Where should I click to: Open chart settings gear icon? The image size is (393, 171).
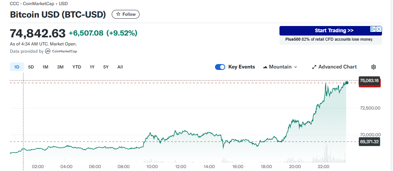pyautogui.click(x=374, y=67)
